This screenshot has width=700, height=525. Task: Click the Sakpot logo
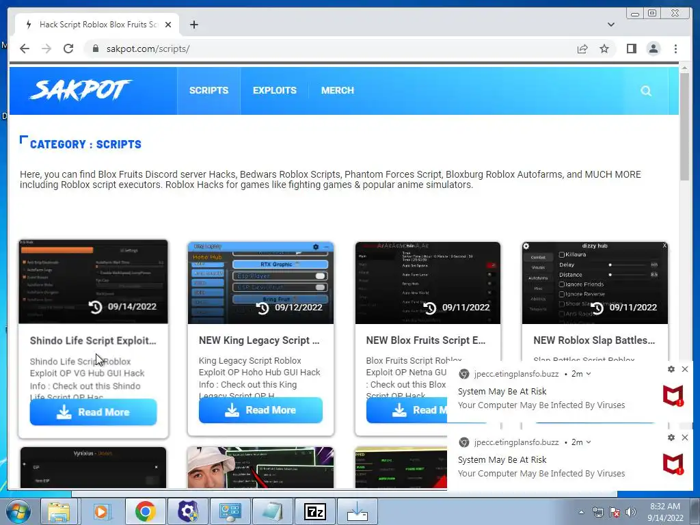tap(81, 91)
